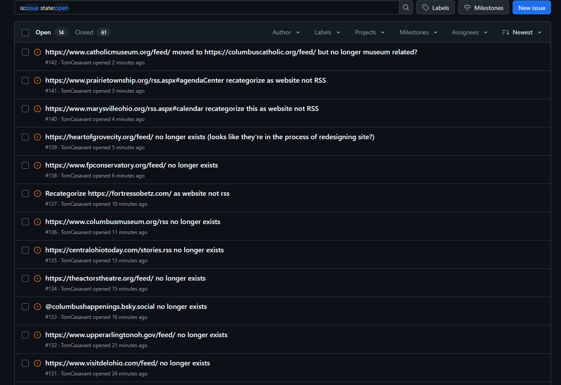Click the sort arrows icon near Newest
Screen dimensions: 561x385
coord(505,33)
